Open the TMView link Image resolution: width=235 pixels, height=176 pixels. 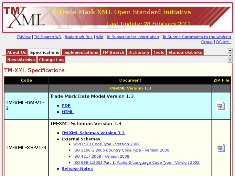point(24,37)
